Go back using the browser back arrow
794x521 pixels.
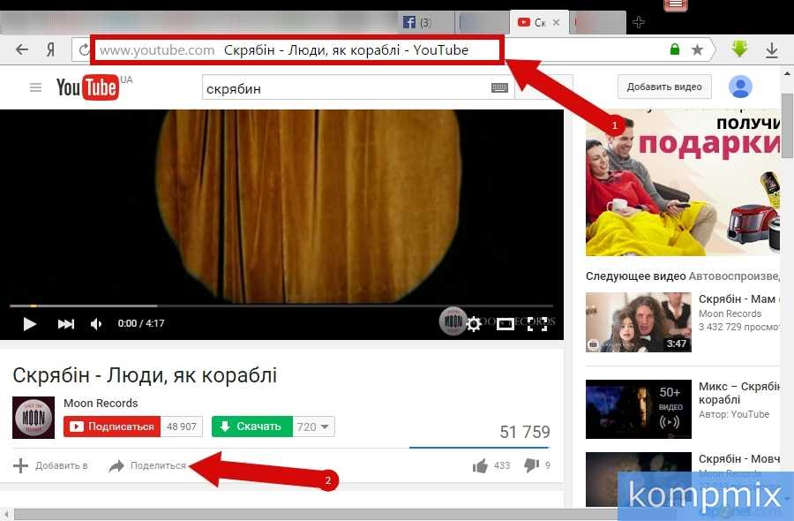pyautogui.click(x=22, y=49)
